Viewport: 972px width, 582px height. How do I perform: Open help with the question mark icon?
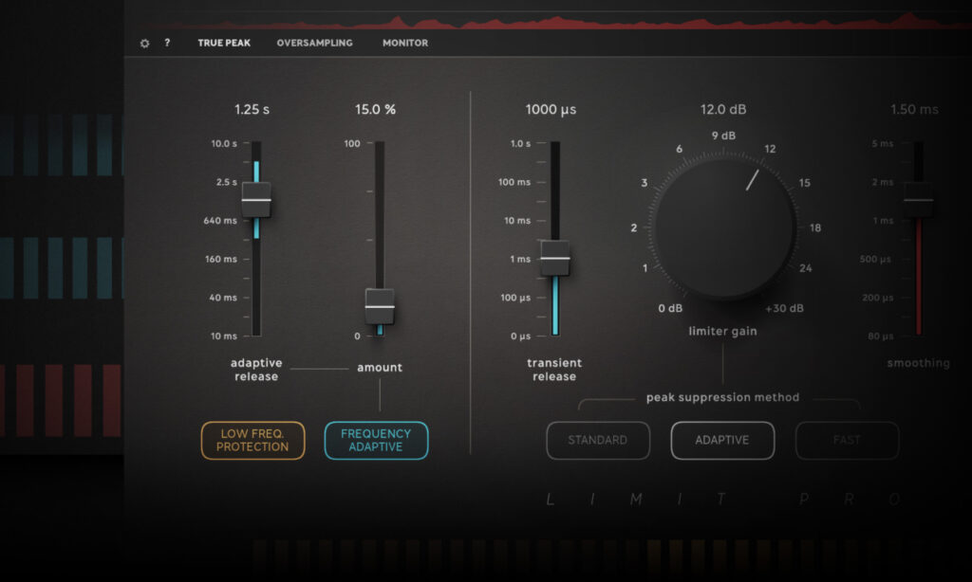(x=167, y=43)
